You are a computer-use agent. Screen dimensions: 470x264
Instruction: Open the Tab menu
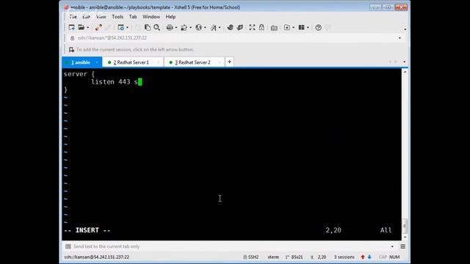pos(133,17)
